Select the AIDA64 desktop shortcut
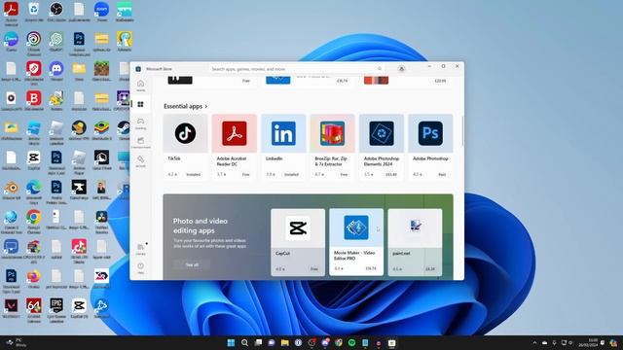The width and height of the screenshot is (623, 350). click(x=34, y=310)
